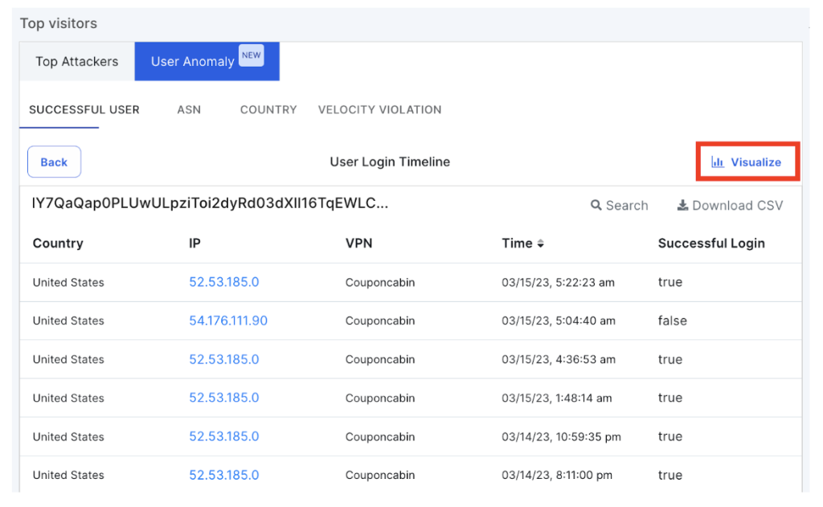
Task: Switch to the Top Attackers tab
Action: click(77, 62)
